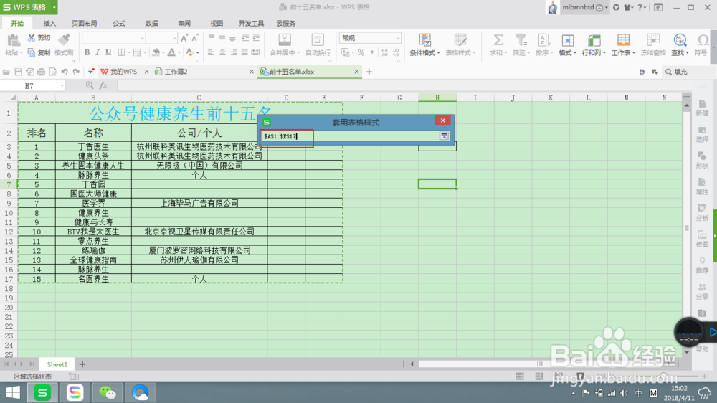The image size is (717, 403).
Task: Switch to Page Layout (页面布局) tab
Action: 84,24
